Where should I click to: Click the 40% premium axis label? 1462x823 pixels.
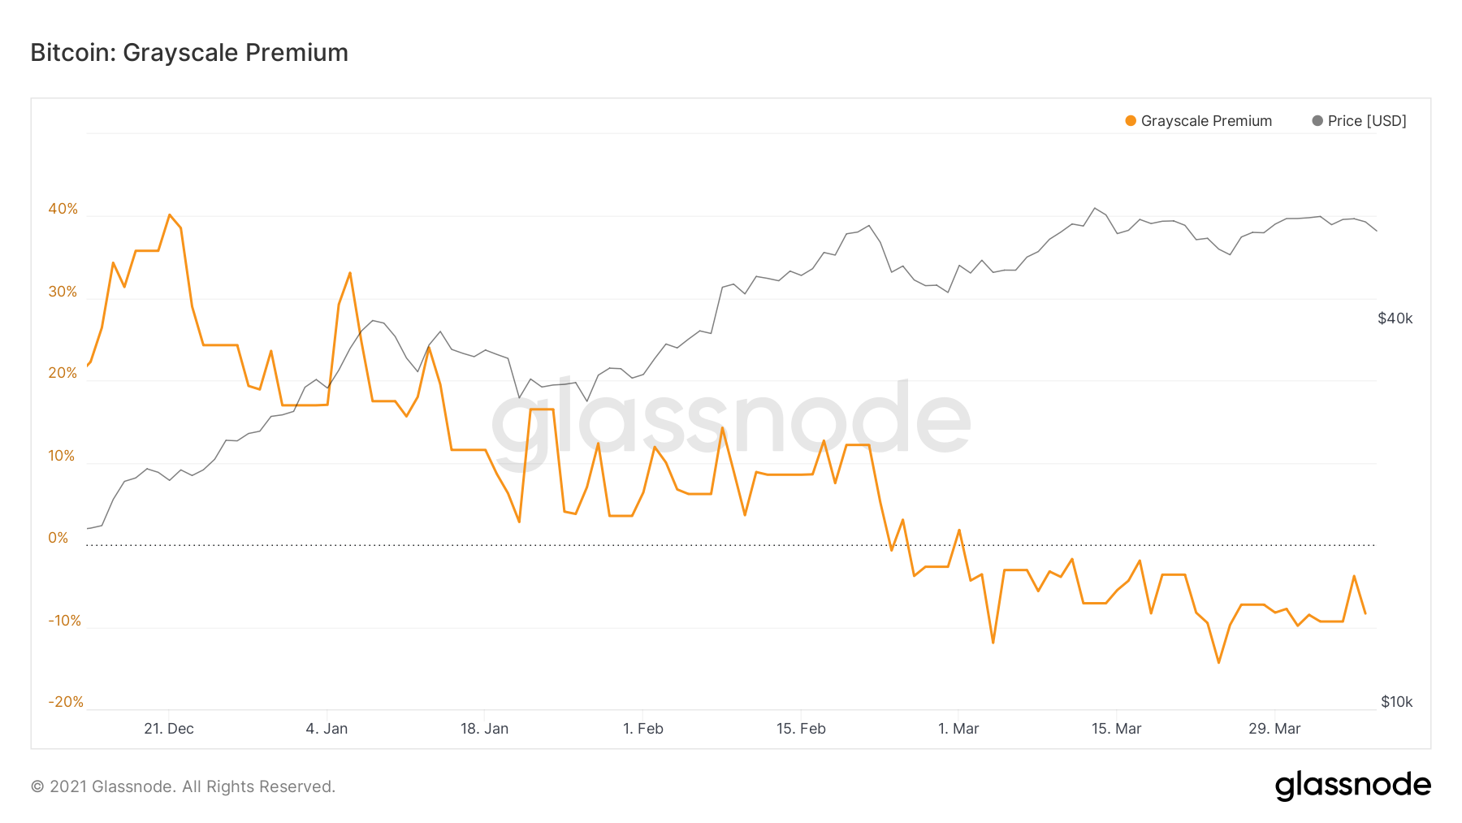tap(63, 209)
